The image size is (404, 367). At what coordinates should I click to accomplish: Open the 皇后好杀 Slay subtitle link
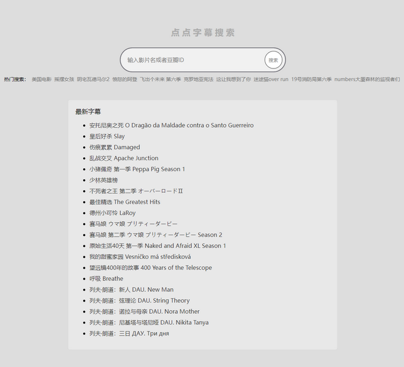(x=107, y=136)
